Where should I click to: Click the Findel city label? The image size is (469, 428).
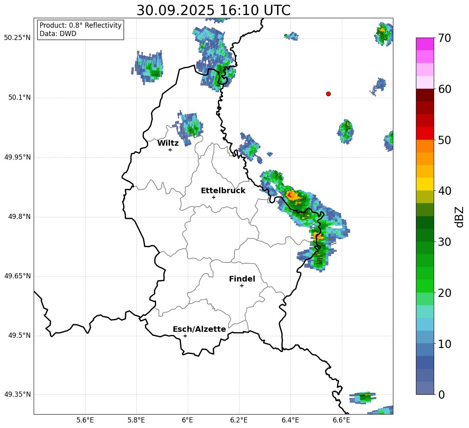coord(242,279)
